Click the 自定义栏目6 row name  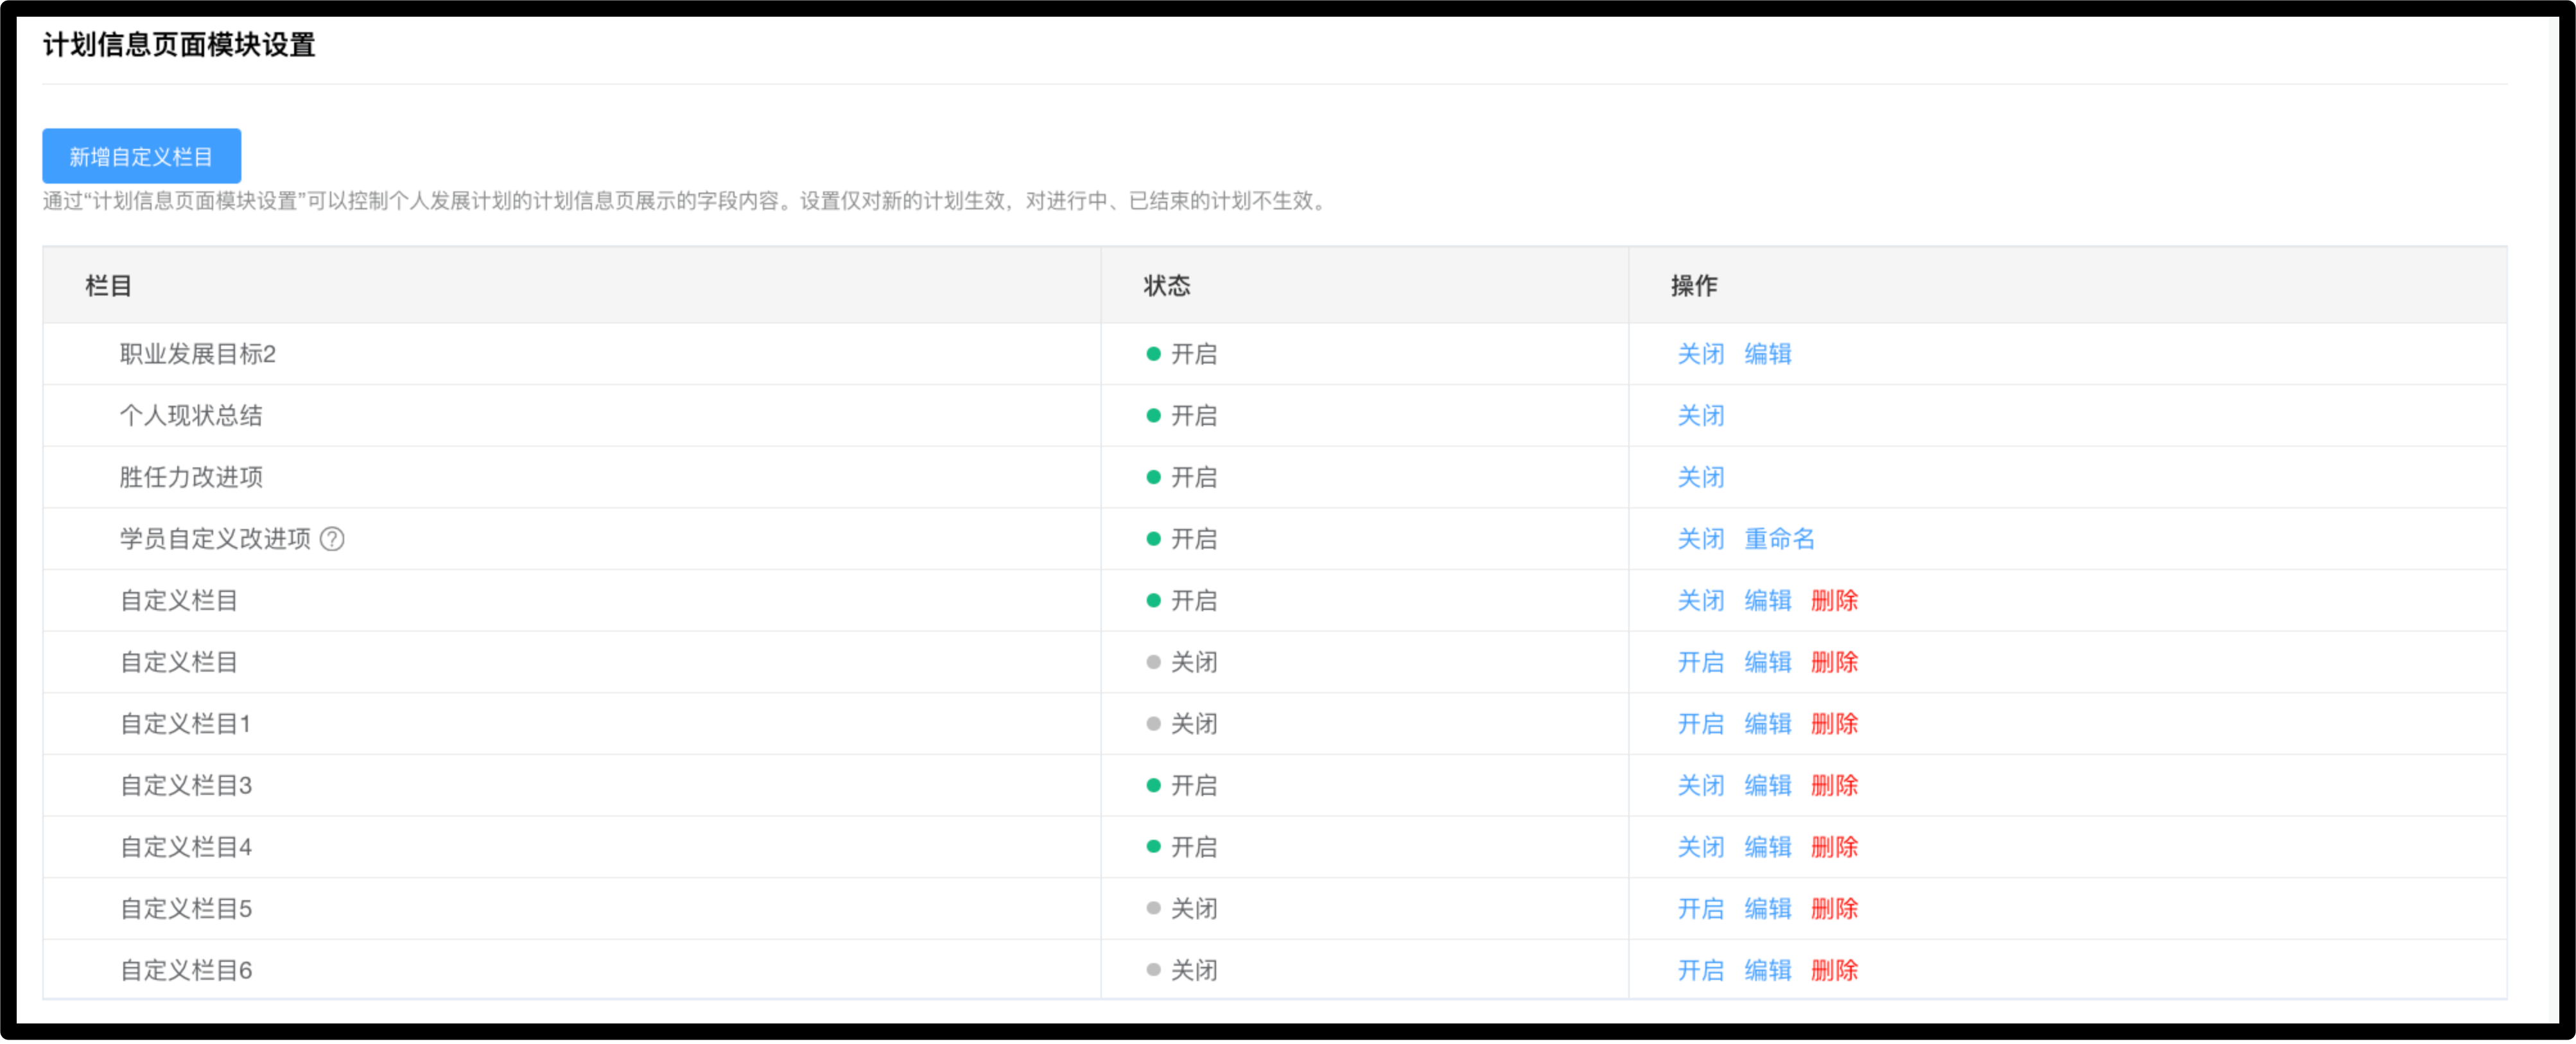click(x=186, y=970)
